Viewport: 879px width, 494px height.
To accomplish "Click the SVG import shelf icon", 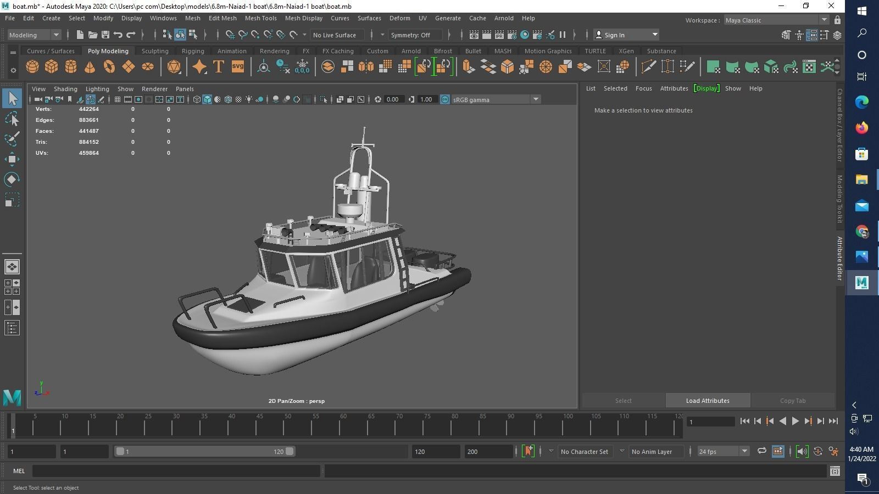I will tap(237, 67).
